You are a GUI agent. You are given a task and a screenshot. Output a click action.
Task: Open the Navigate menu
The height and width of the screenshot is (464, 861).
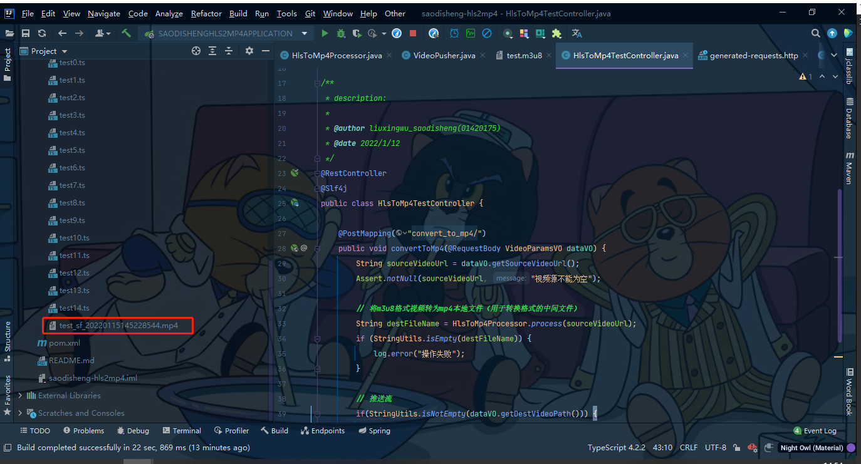pos(104,13)
